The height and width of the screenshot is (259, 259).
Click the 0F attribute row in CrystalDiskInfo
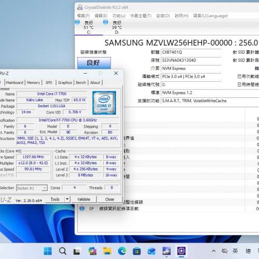(168, 208)
